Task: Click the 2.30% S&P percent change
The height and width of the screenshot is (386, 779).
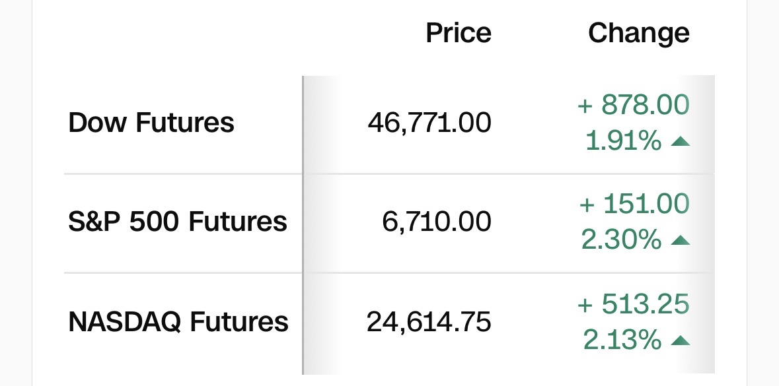Action: (x=621, y=240)
